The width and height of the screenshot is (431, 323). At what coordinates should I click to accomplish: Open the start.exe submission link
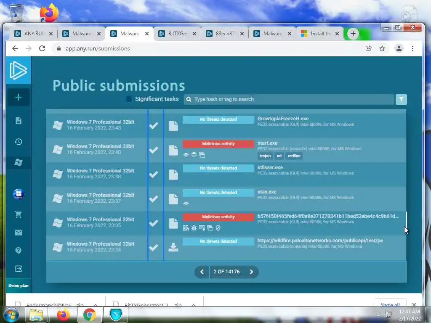267,143
